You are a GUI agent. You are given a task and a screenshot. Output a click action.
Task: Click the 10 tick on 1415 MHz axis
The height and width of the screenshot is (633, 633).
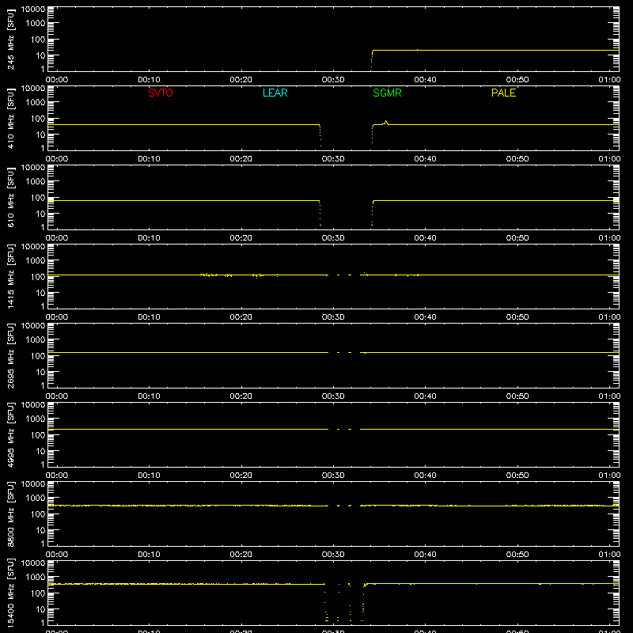[40, 293]
